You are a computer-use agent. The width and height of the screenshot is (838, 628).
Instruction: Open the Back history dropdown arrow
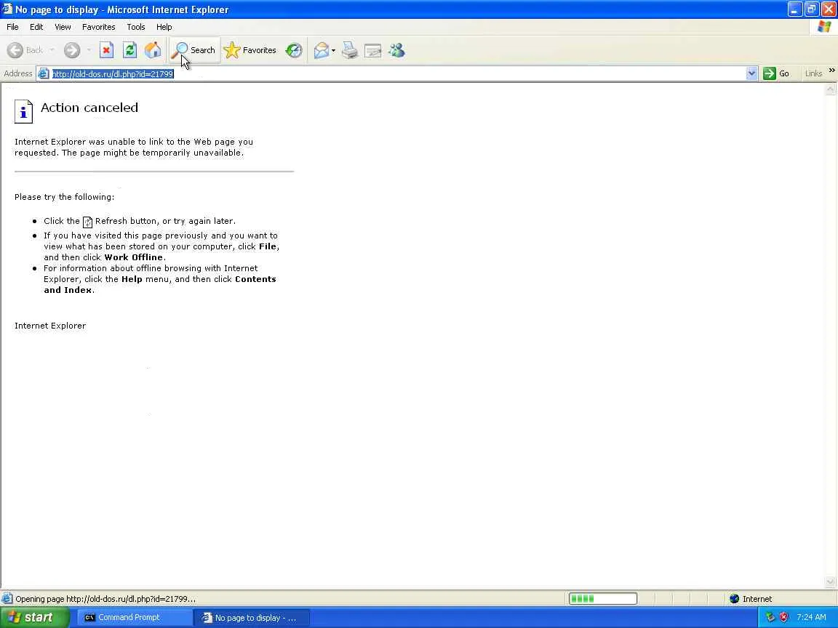tap(52, 50)
